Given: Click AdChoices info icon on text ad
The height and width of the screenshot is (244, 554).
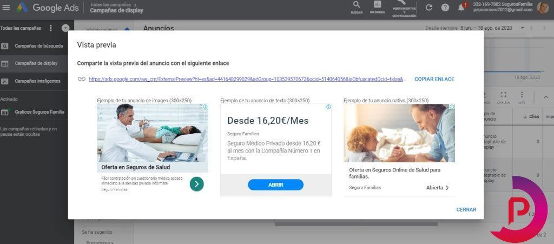Looking at the screenshot, I should (x=328, y=107).
